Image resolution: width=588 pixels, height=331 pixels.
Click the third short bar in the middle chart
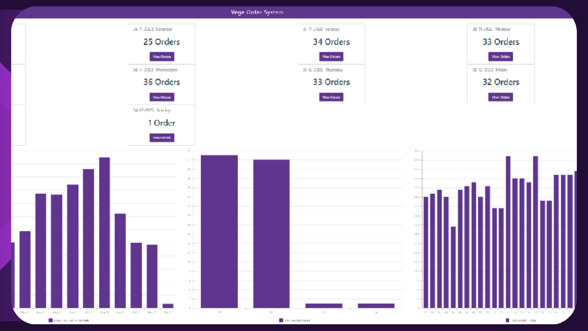324,306
